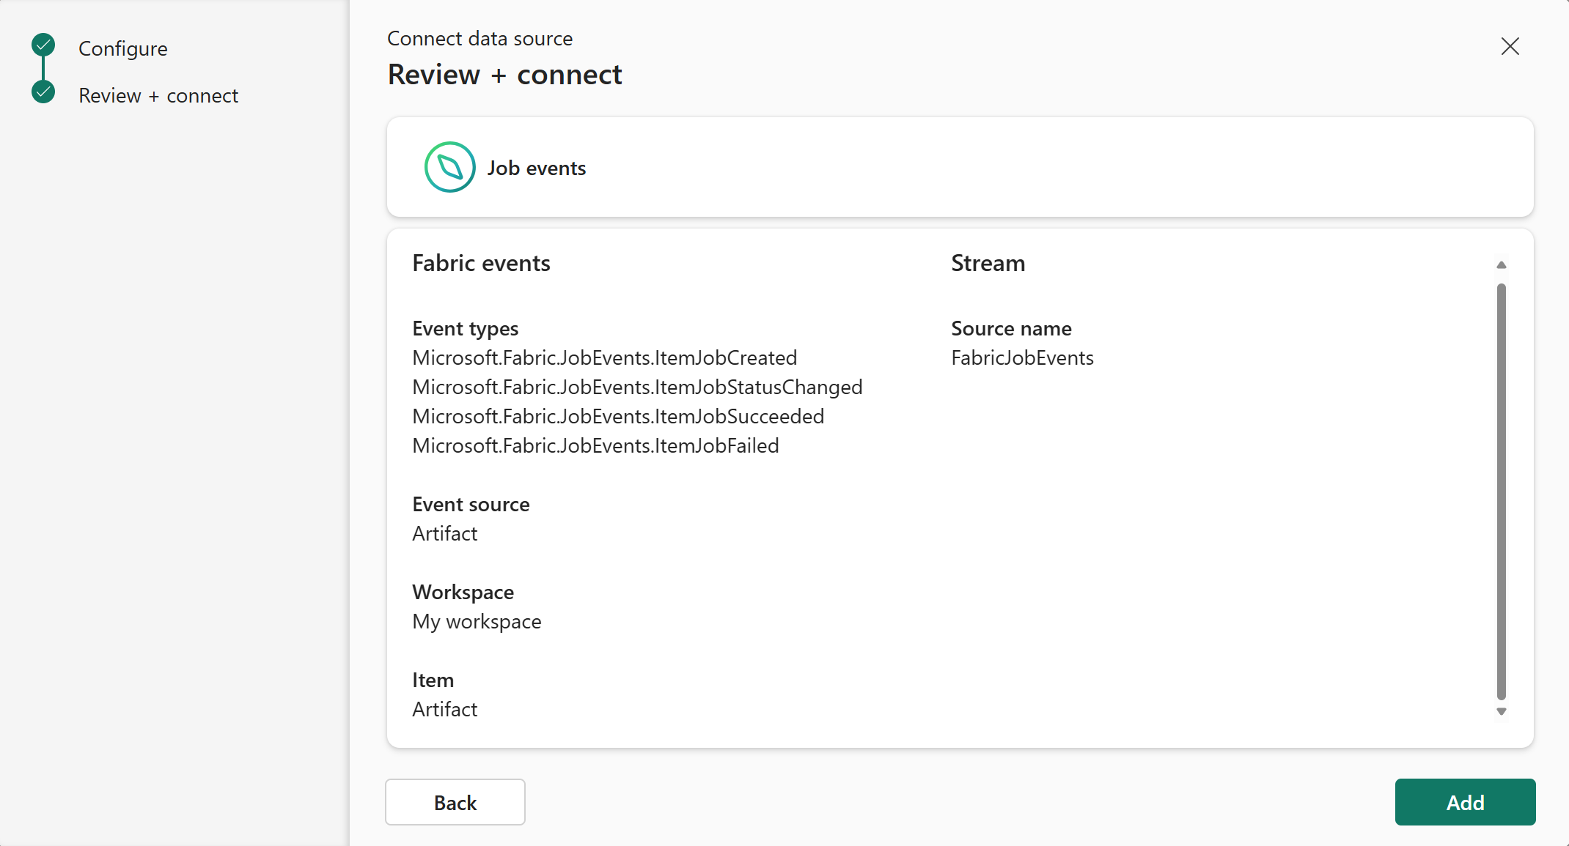The width and height of the screenshot is (1569, 846).
Task: Select the Review + connect step
Action: (x=158, y=95)
